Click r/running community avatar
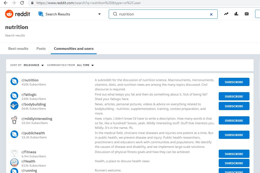Screen dimensions: 260x173 [14, 170]
